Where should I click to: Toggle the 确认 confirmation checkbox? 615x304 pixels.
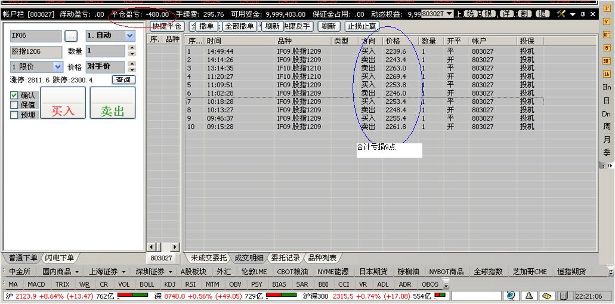(x=14, y=95)
